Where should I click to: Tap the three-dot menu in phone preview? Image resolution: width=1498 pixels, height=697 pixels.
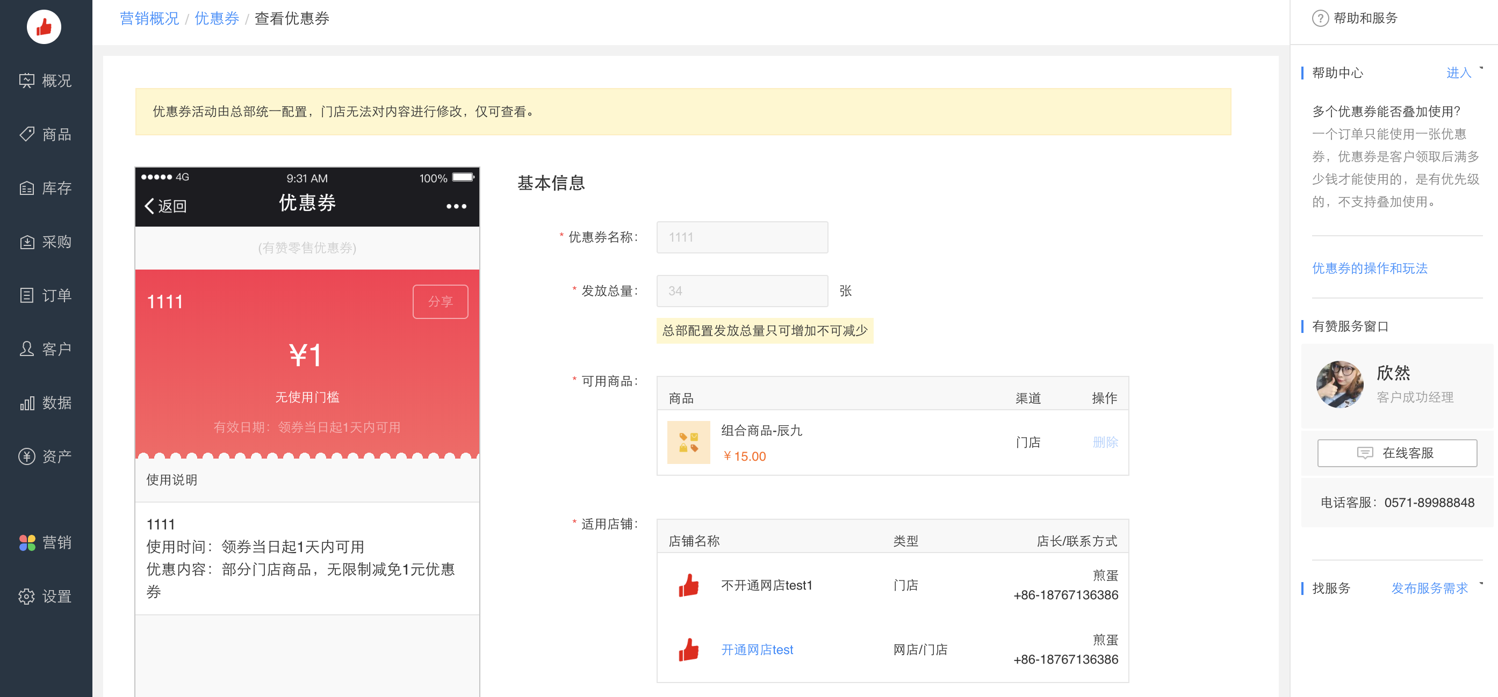(457, 206)
